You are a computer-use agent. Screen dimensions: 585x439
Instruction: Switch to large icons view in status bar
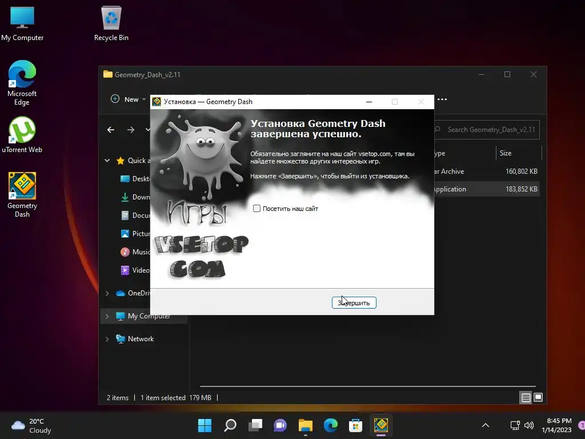point(538,398)
